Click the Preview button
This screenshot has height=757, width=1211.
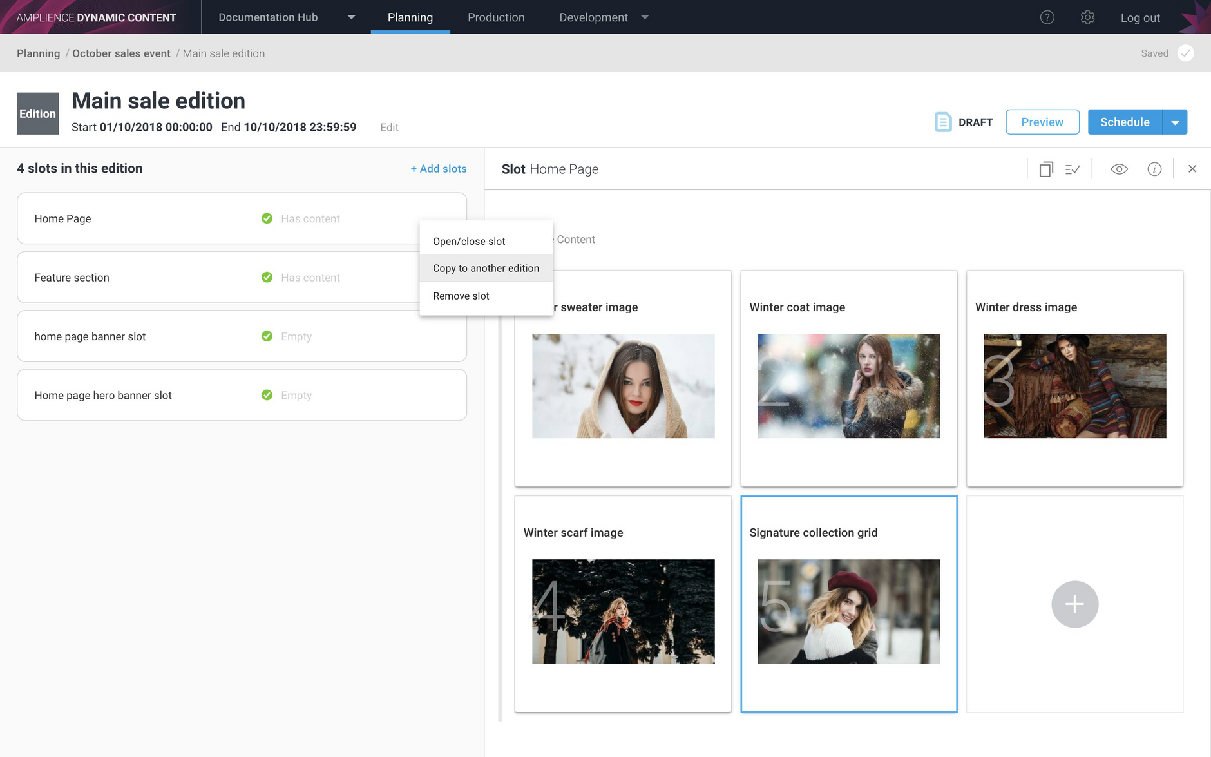click(1042, 122)
